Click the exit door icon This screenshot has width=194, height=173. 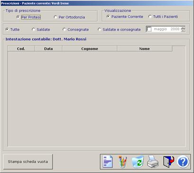[x=168, y=162]
